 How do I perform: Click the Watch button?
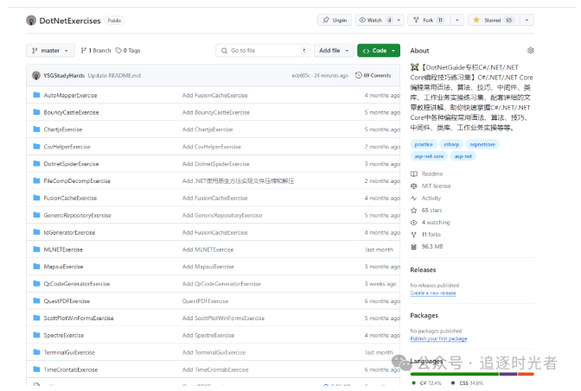375,20
